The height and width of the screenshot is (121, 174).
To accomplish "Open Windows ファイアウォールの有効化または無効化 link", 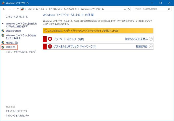I will coord(21,37).
